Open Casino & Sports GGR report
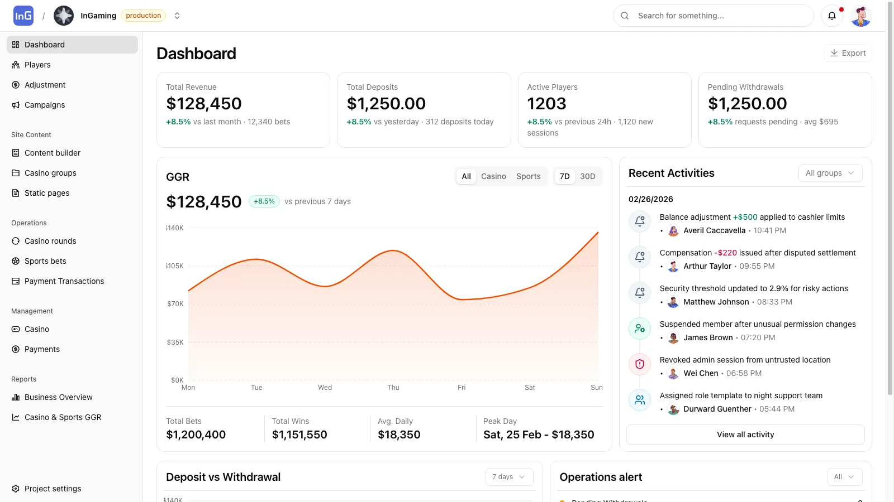894x502 pixels. (63, 417)
